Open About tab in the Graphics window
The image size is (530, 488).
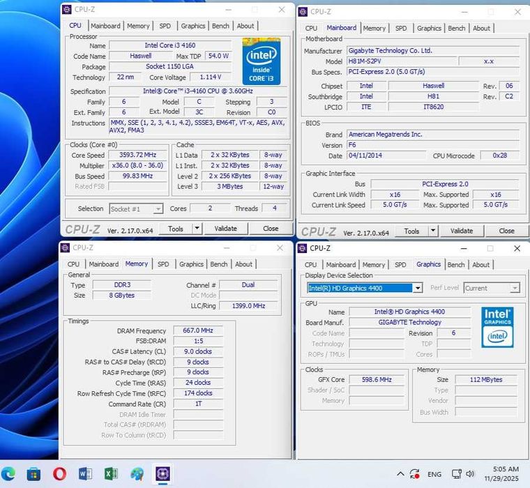481,265
